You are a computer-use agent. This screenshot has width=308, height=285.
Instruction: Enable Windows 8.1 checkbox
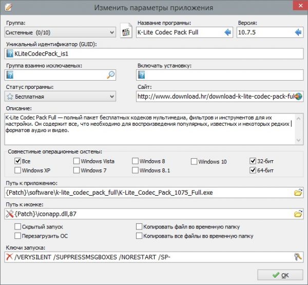[x=135, y=170]
